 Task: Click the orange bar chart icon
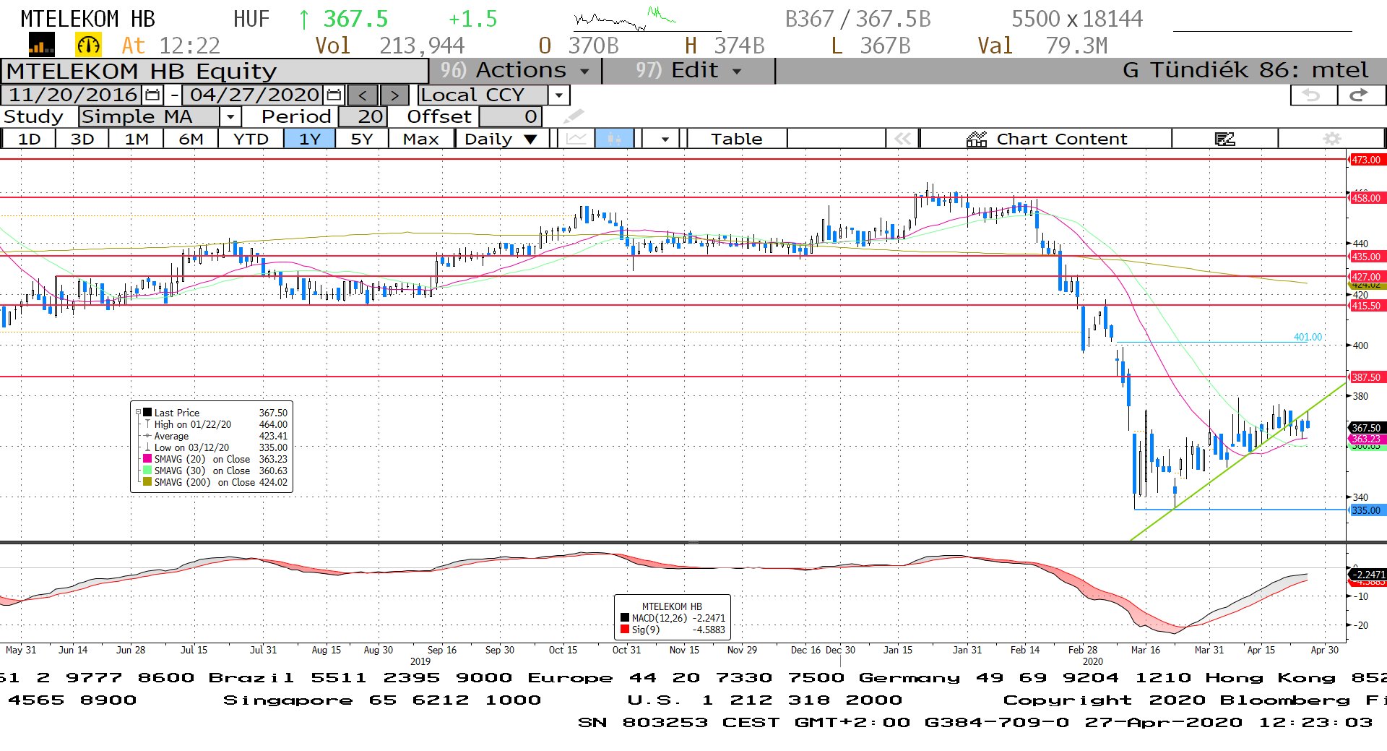tap(41, 46)
